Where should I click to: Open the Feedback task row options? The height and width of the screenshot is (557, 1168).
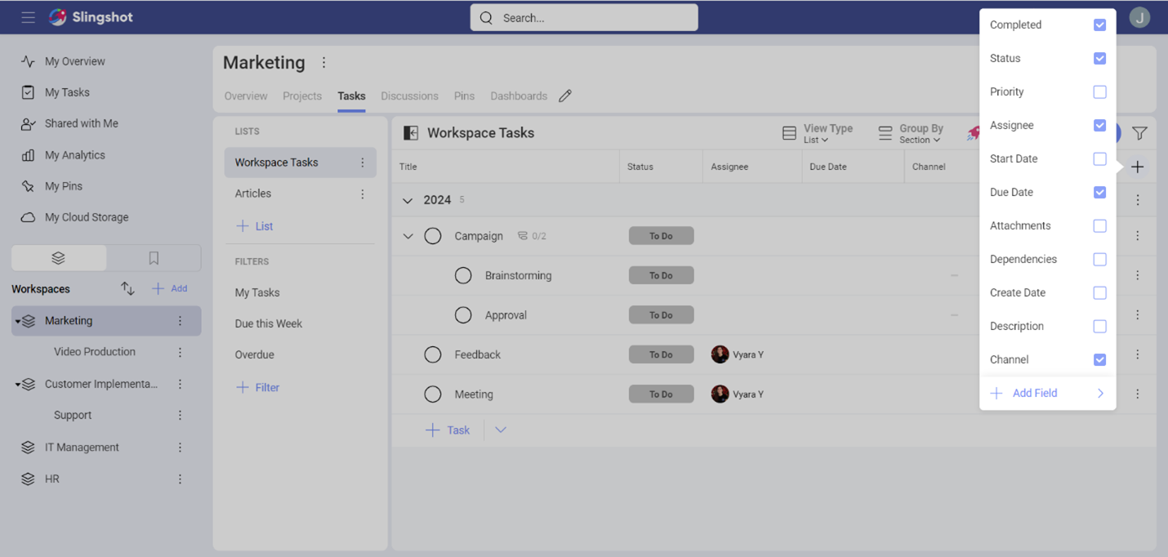(1138, 354)
